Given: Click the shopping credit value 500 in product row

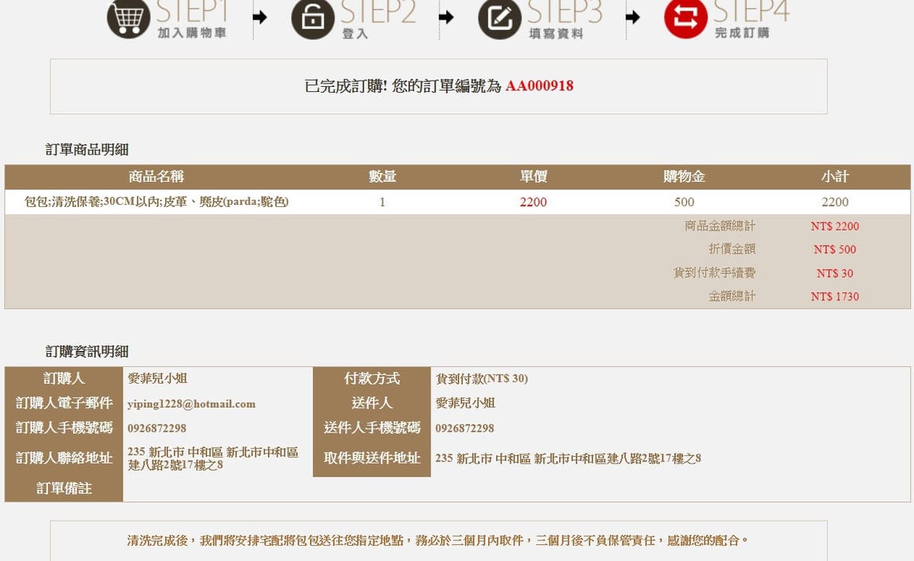Looking at the screenshot, I should (684, 202).
